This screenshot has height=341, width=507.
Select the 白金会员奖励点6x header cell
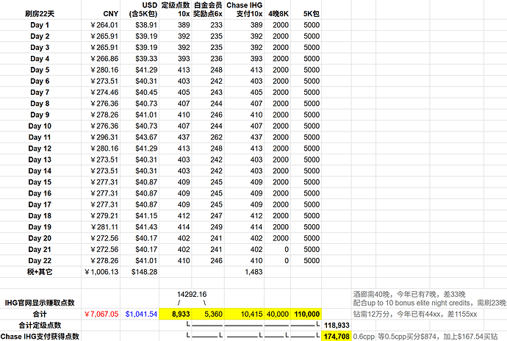pos(208,10)
